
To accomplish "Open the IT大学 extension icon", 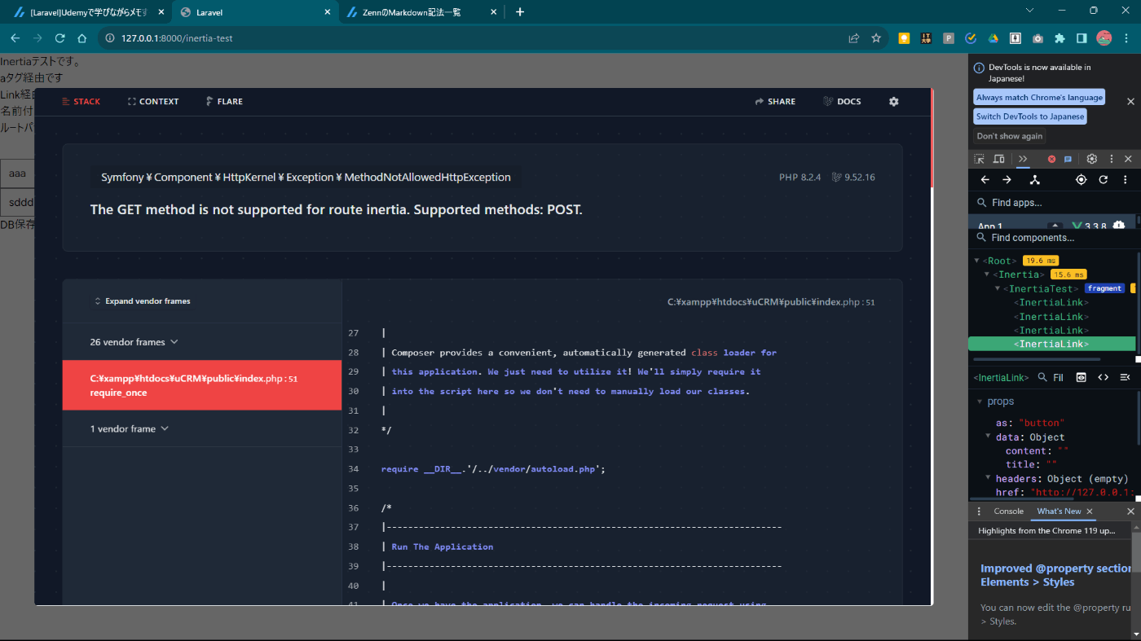I will pyautogui.click(x=926, y=38).
